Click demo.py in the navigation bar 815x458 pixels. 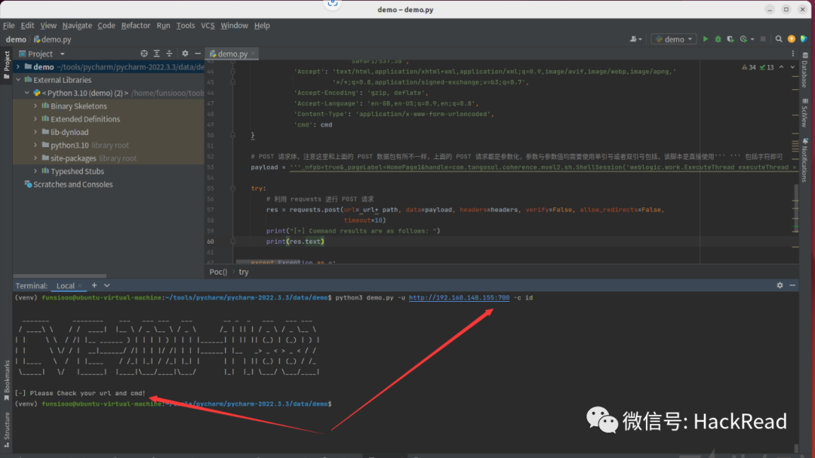click(x=53, y=39)
